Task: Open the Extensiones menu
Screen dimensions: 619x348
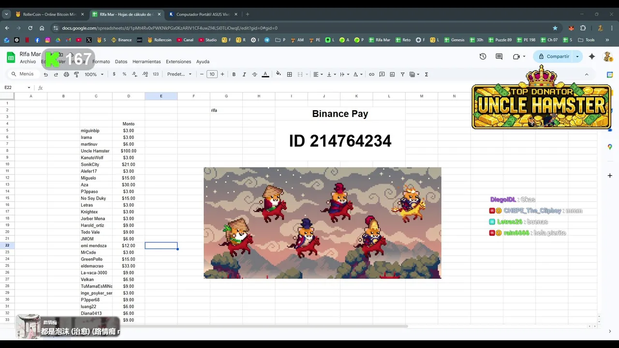Action: pyautogui.click(x=178, y=62)
